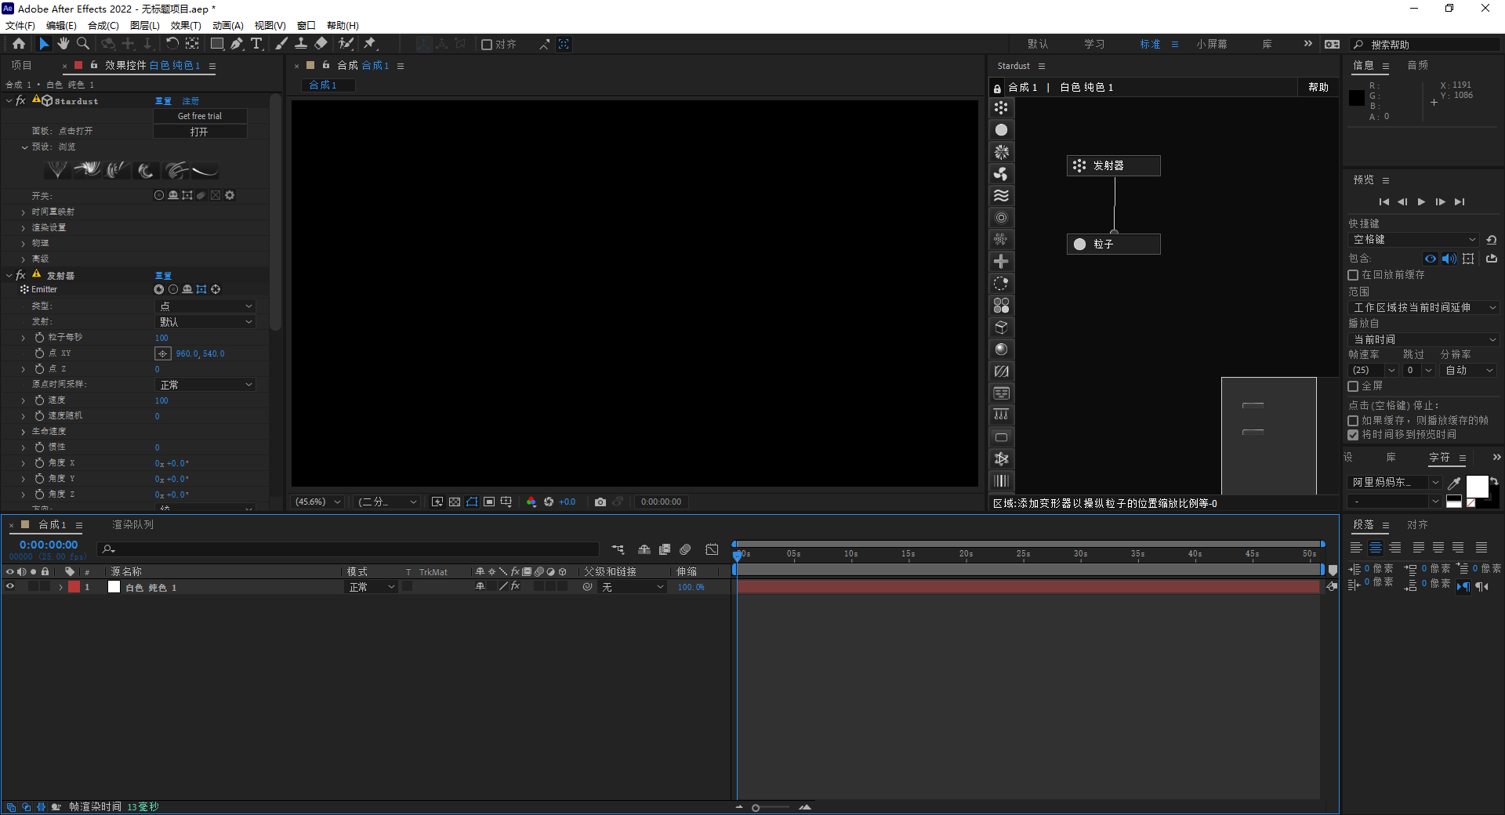Open viewer resolution 二分 dropdown
1505x815 pixels.
pos(387,502)
